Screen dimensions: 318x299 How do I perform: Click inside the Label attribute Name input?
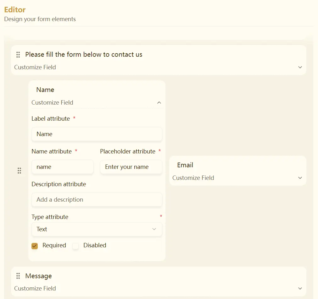click(x=97, y=134)
